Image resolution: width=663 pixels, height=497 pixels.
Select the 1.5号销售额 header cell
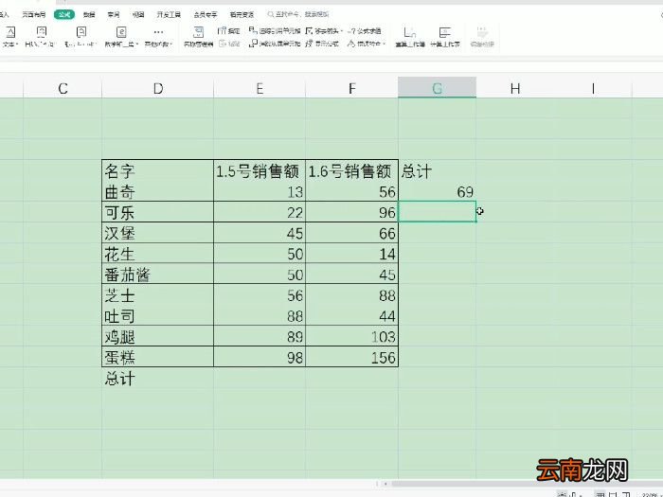coord(260,170)
